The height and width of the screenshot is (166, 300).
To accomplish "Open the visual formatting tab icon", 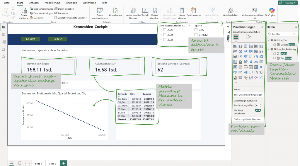I will (248, 37).
